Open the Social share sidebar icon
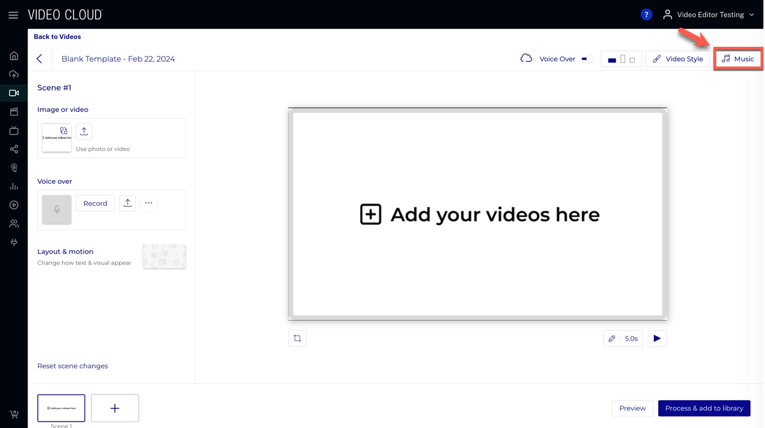This screenshot has width=765, height=428. (14, 149)
